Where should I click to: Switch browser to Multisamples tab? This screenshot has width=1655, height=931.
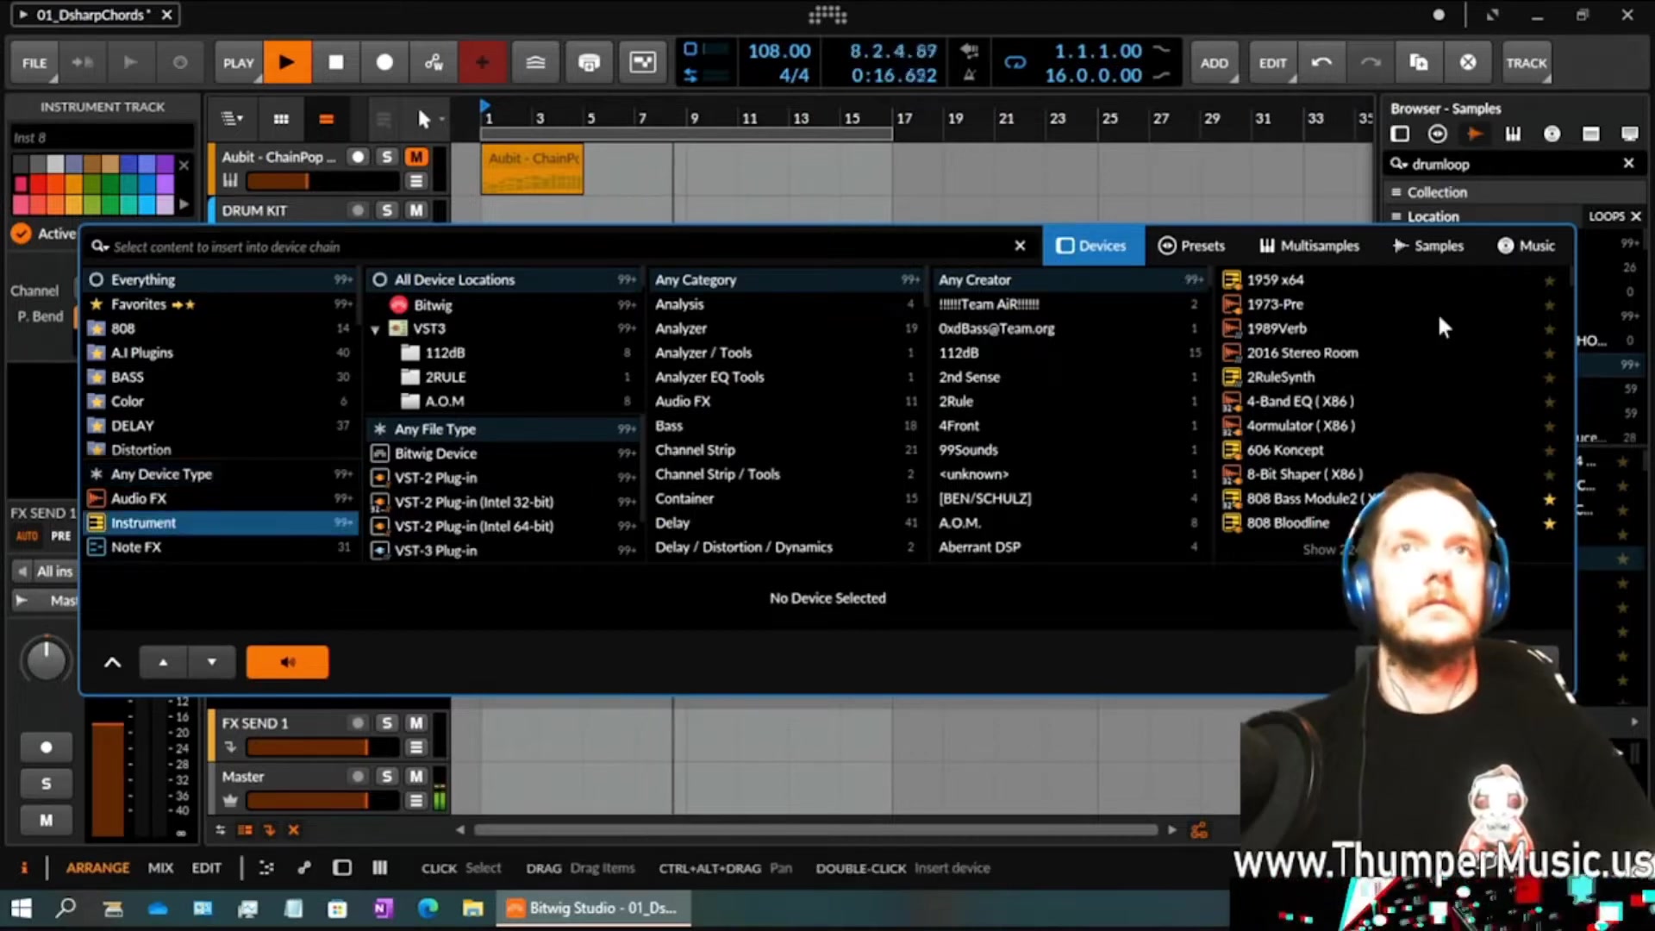coord(1309,246)
